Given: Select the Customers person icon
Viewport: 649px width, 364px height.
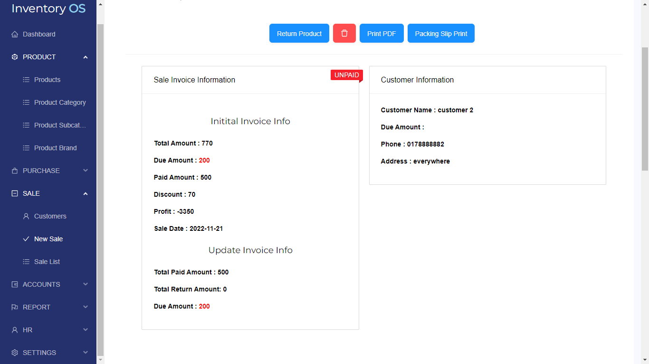Looking at the screenshot, I should (26, 216).
